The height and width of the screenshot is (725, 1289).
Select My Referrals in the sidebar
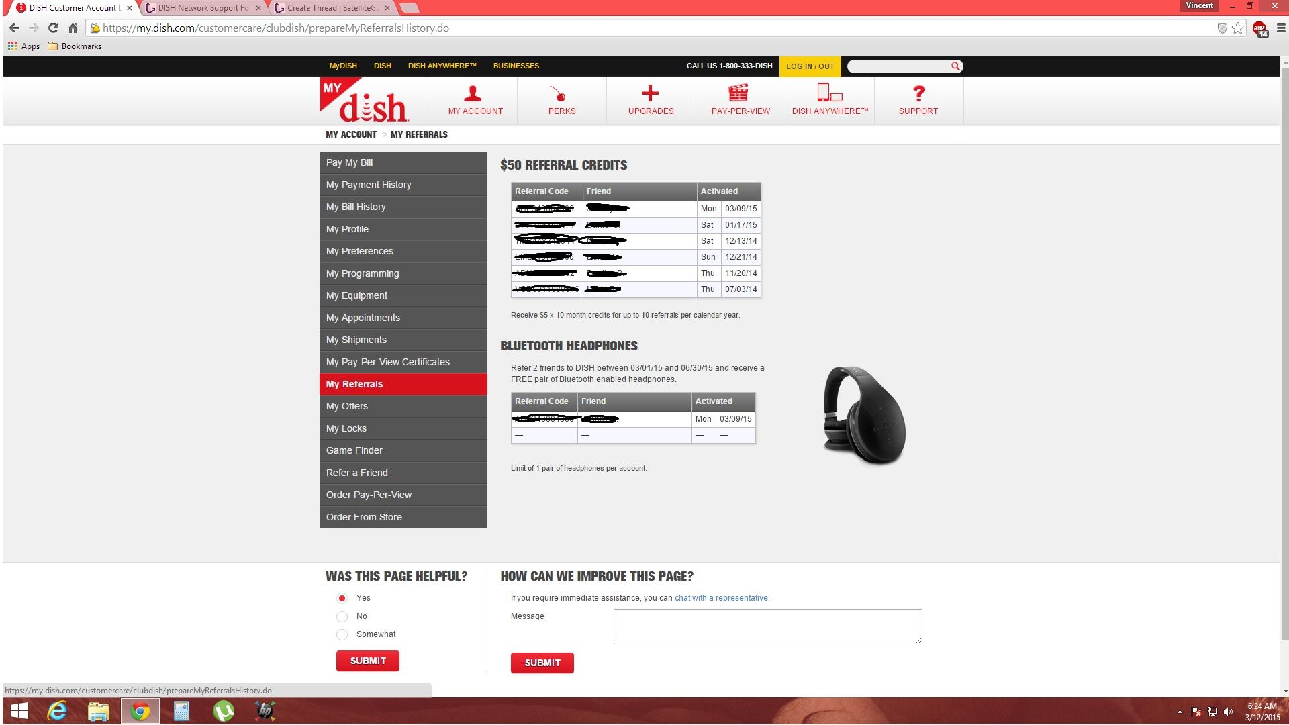point(403,384)
